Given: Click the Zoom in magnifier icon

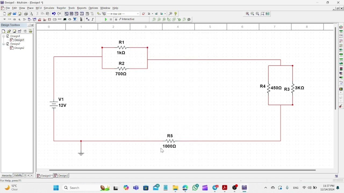Looking at the screenshot, I should click(x=248, y=14).
